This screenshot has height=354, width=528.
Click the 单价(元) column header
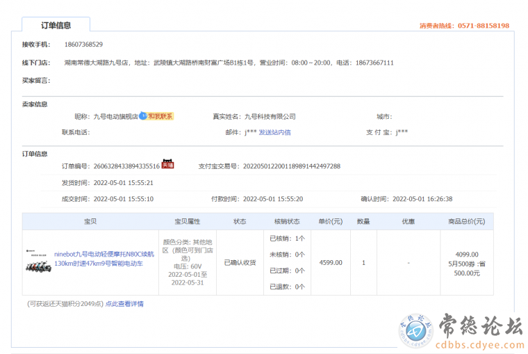330,221
